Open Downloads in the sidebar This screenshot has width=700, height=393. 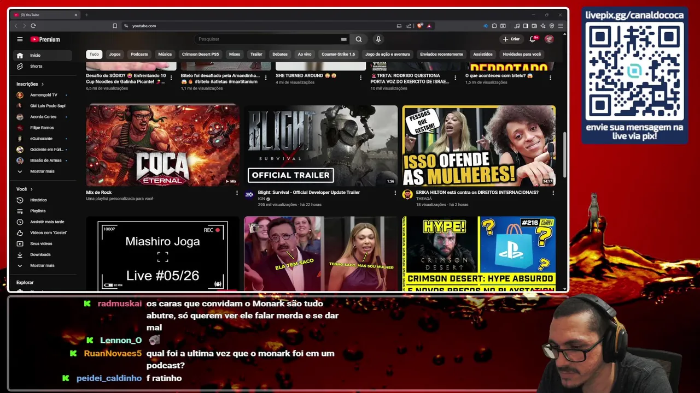pos(43,254)
